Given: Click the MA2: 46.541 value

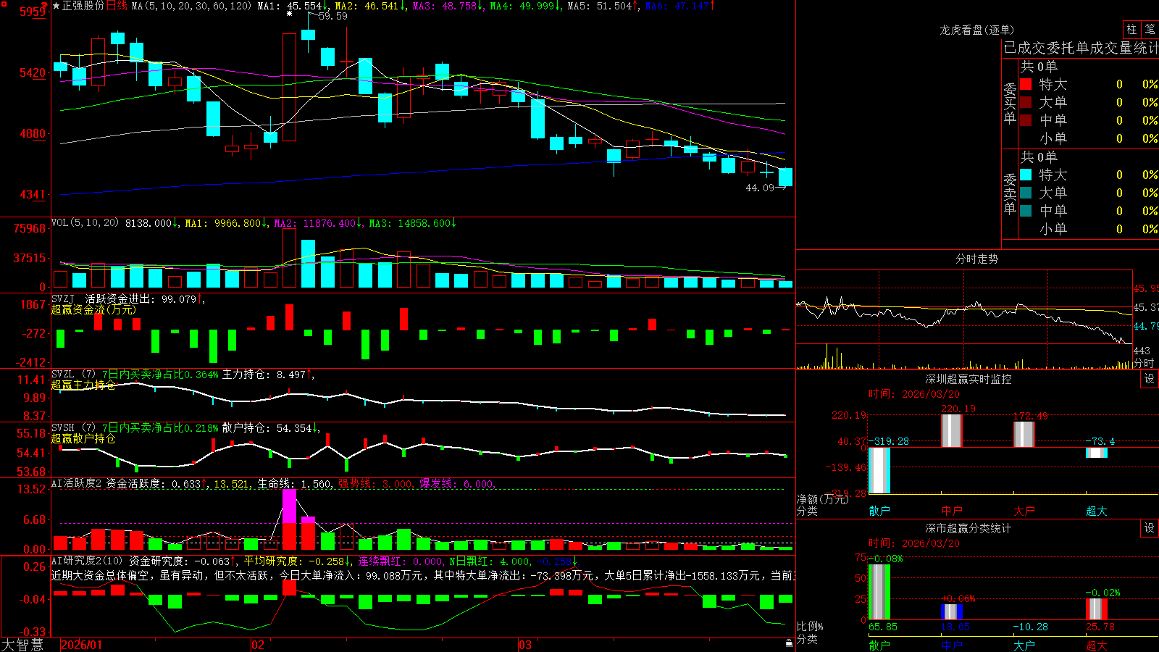Looking at the screenshot, I should point(370,6).
